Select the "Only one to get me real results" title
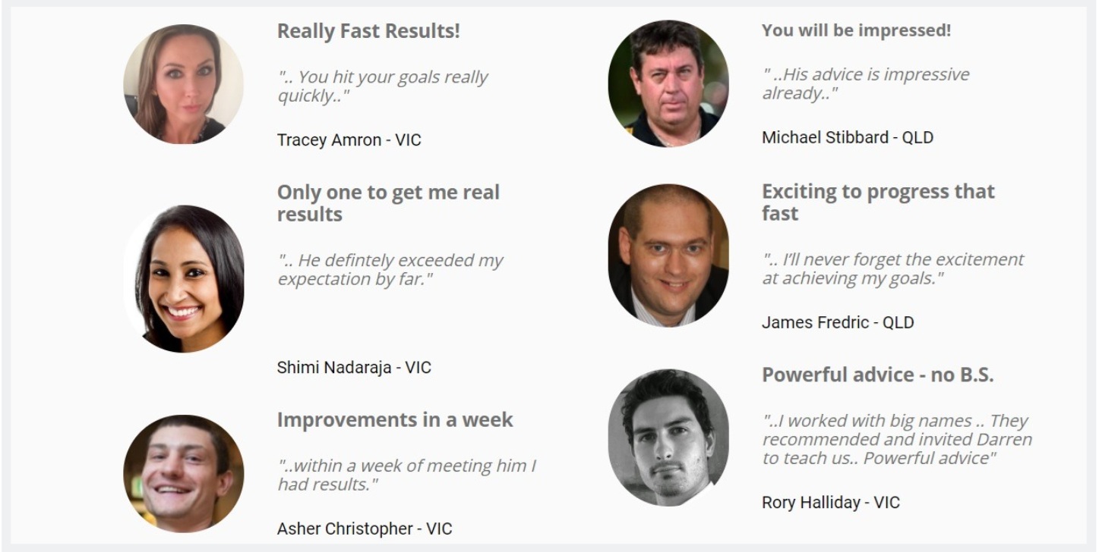 (388, 203)
